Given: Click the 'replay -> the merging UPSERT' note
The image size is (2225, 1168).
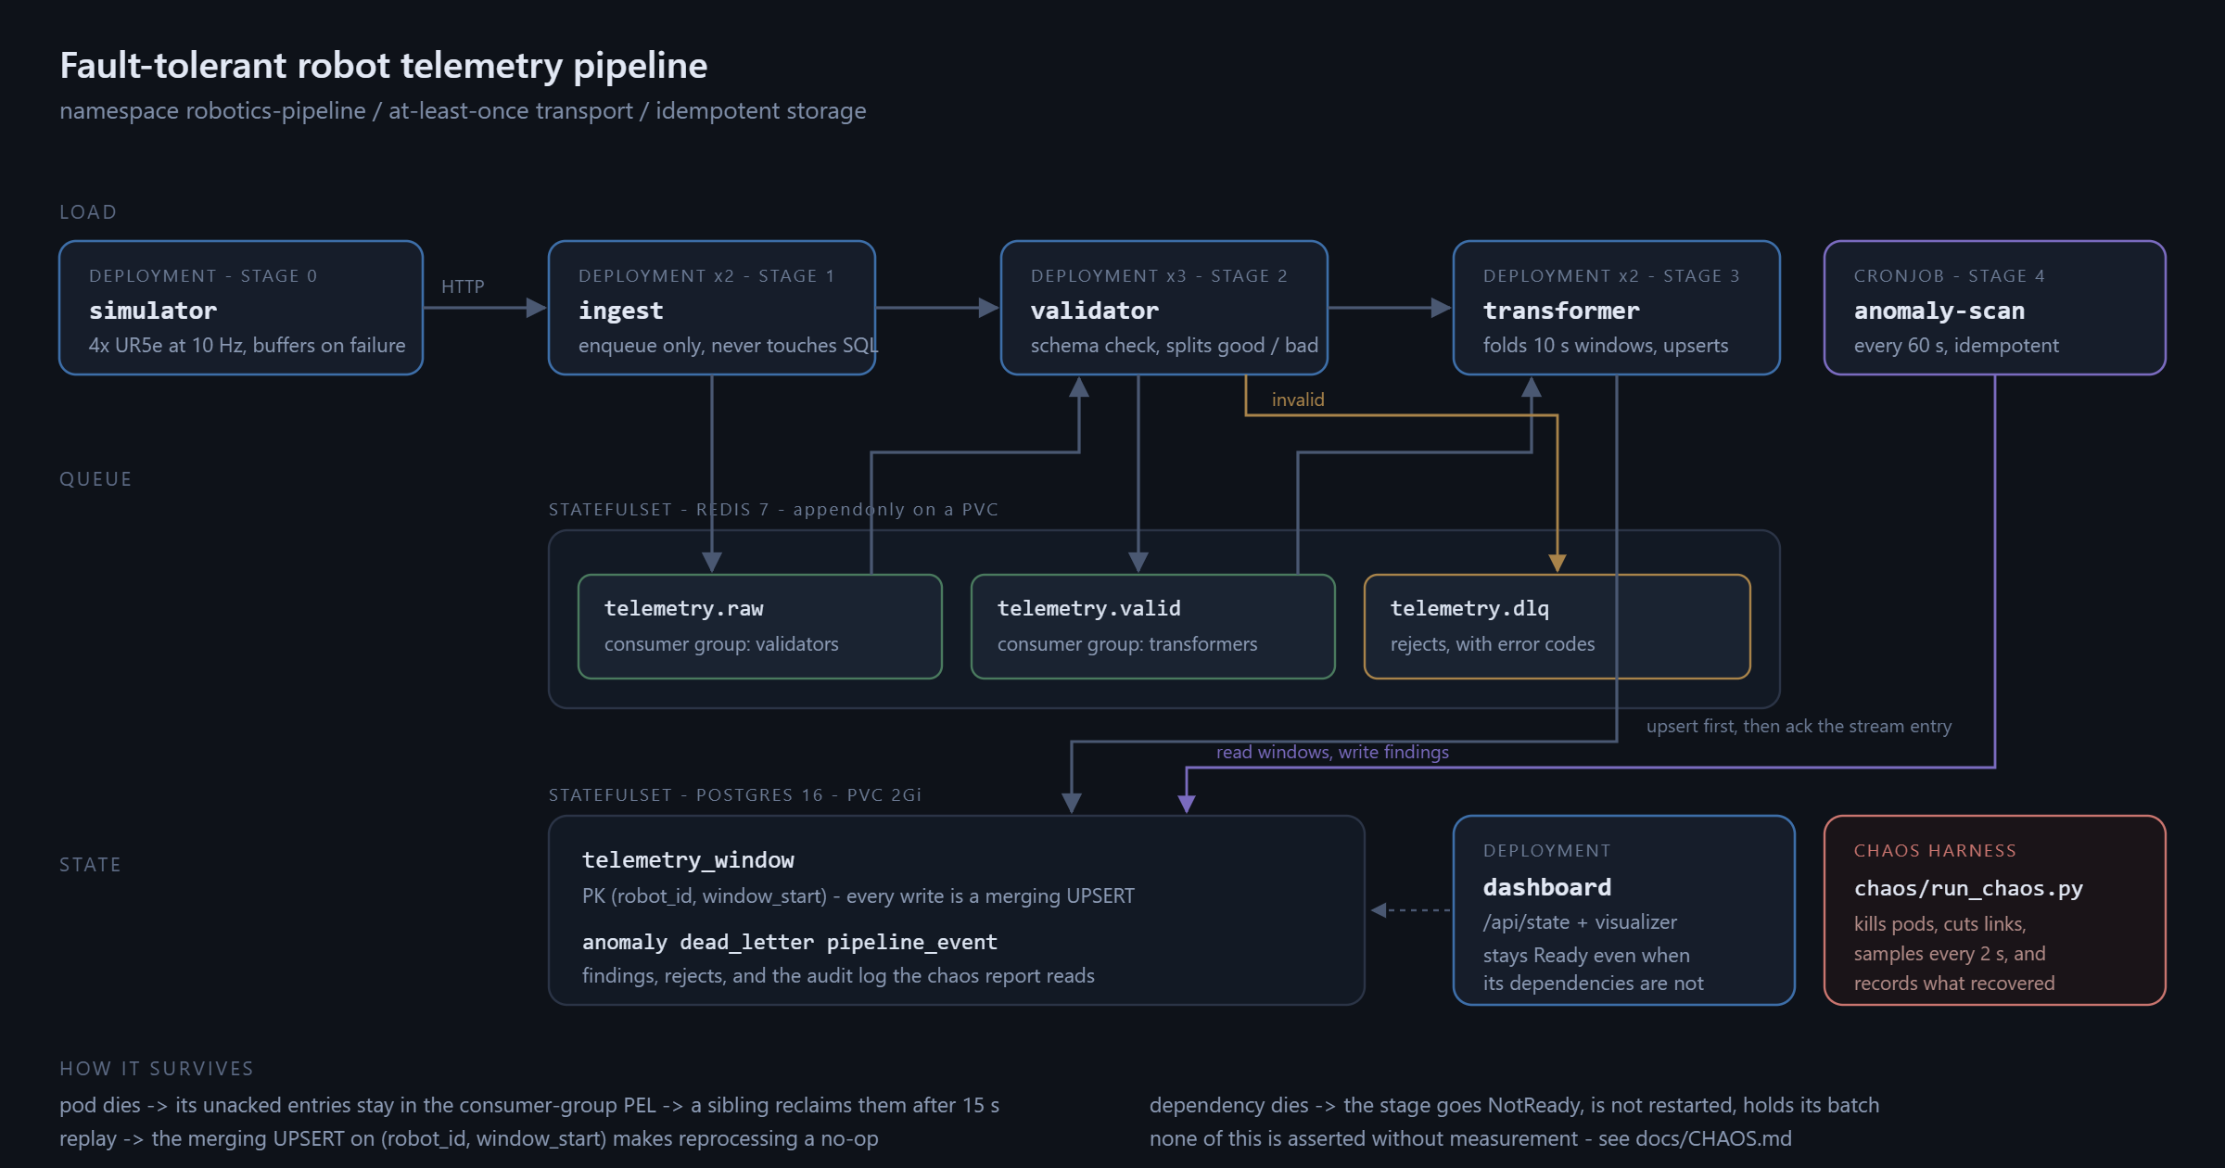Looking at the screenshot, I should (469, 1138).
